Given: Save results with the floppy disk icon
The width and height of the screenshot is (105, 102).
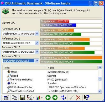Looking at the screenshot, I should point(23,98).
